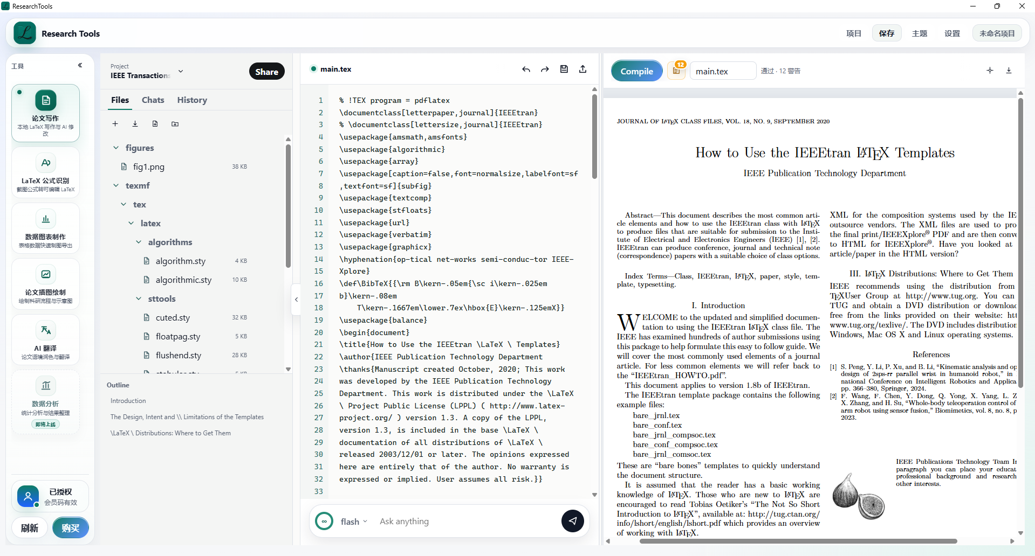This screenshot has width=1035, height=556.
Task: Collapse the file panel with left chevron handle
Action: tap(296, 300)
